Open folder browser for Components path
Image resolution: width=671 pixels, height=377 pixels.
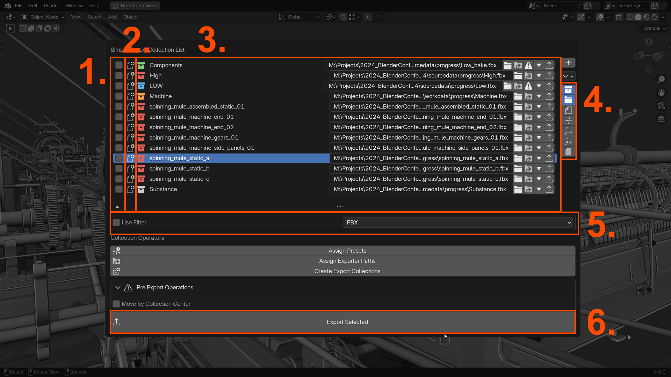pyautogui.click(x=508, y=65)
